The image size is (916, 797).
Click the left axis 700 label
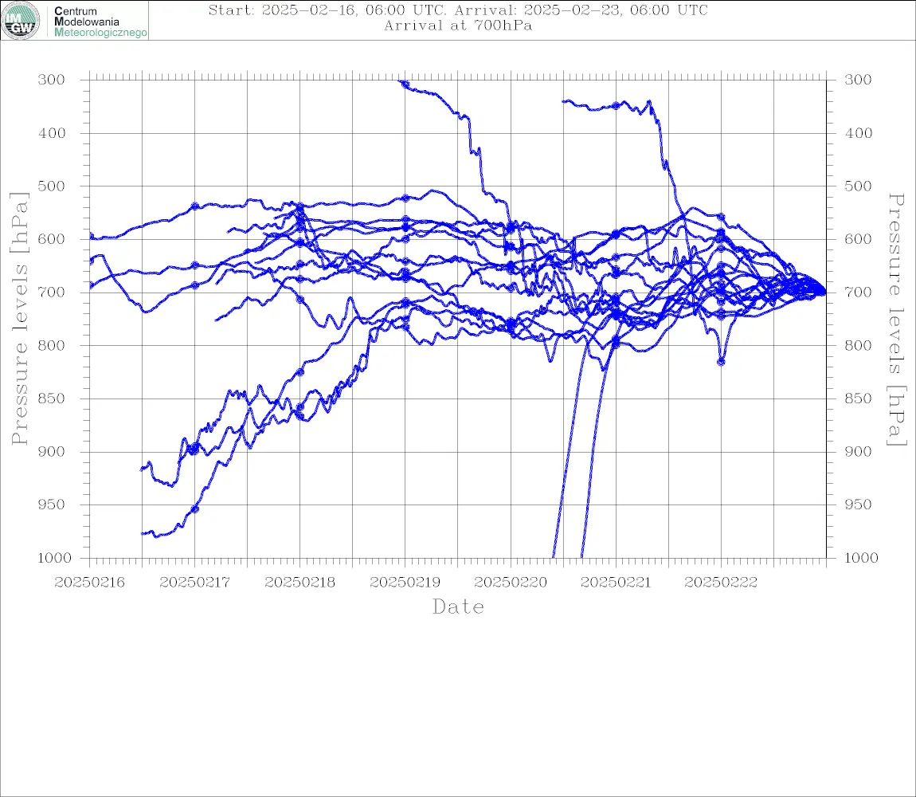pyautogui.click(x=52, y=292)
